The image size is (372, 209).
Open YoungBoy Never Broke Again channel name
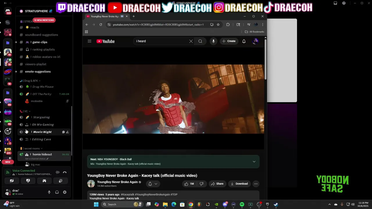click(117, 182)
